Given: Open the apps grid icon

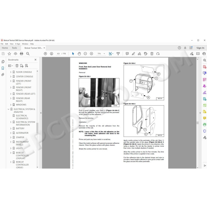Looking at the screenshot, I should coord(191,48).
